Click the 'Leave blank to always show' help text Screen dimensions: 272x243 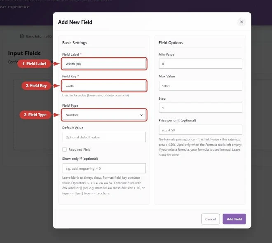click(103, 185)
